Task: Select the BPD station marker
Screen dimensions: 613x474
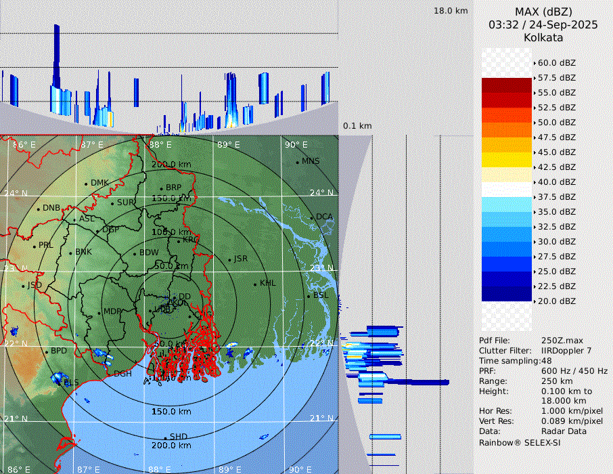Action: coord(47,351)
